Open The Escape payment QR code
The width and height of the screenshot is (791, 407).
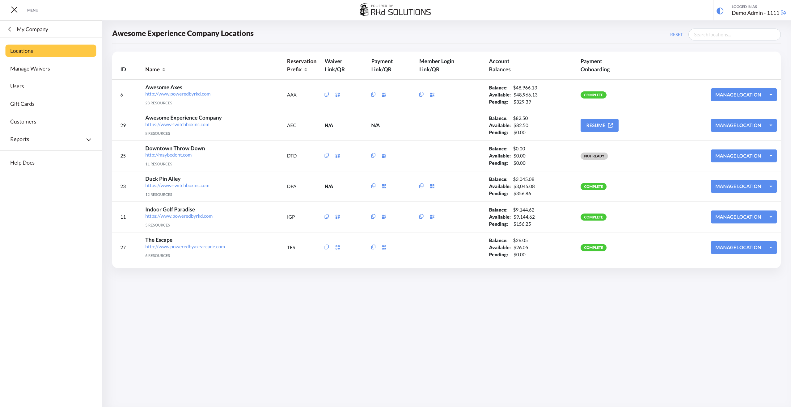pyautogui.click(x=384, y=247)
